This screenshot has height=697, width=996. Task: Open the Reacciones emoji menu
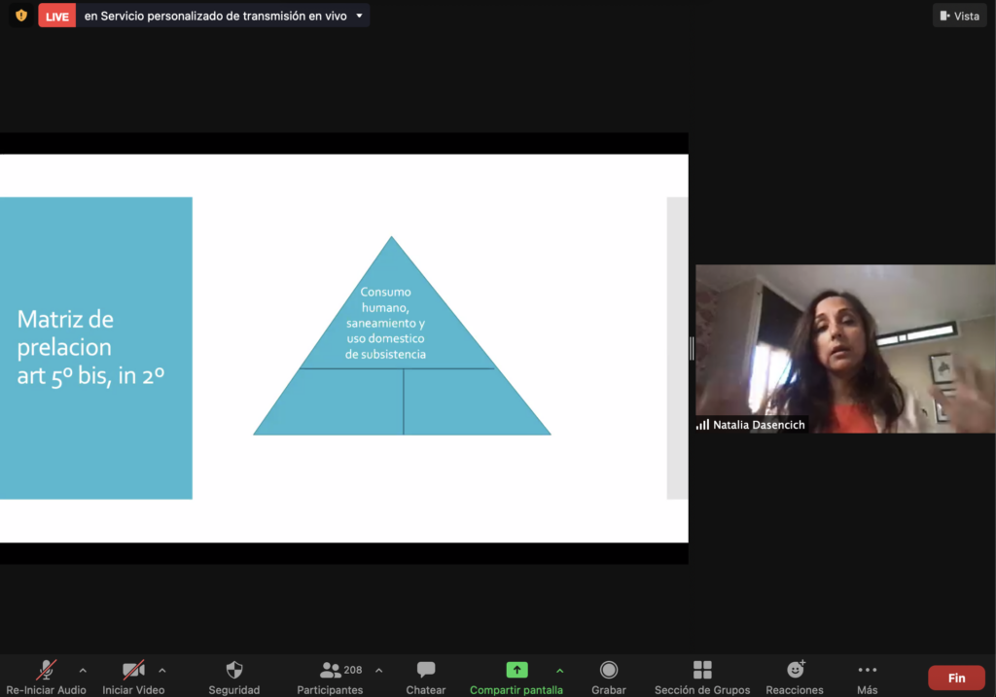[x=795, y=671]
